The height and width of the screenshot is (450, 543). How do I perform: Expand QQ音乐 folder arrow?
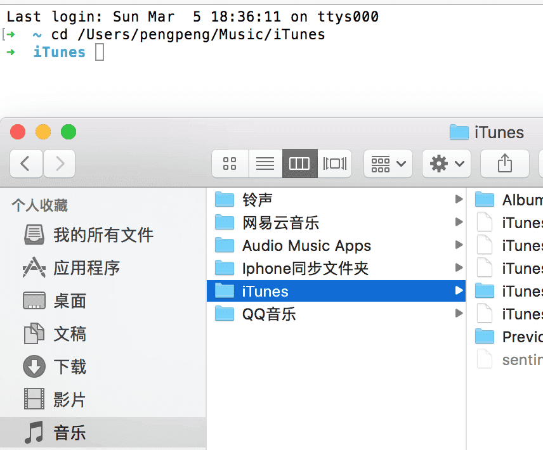(x=459, y=313)
